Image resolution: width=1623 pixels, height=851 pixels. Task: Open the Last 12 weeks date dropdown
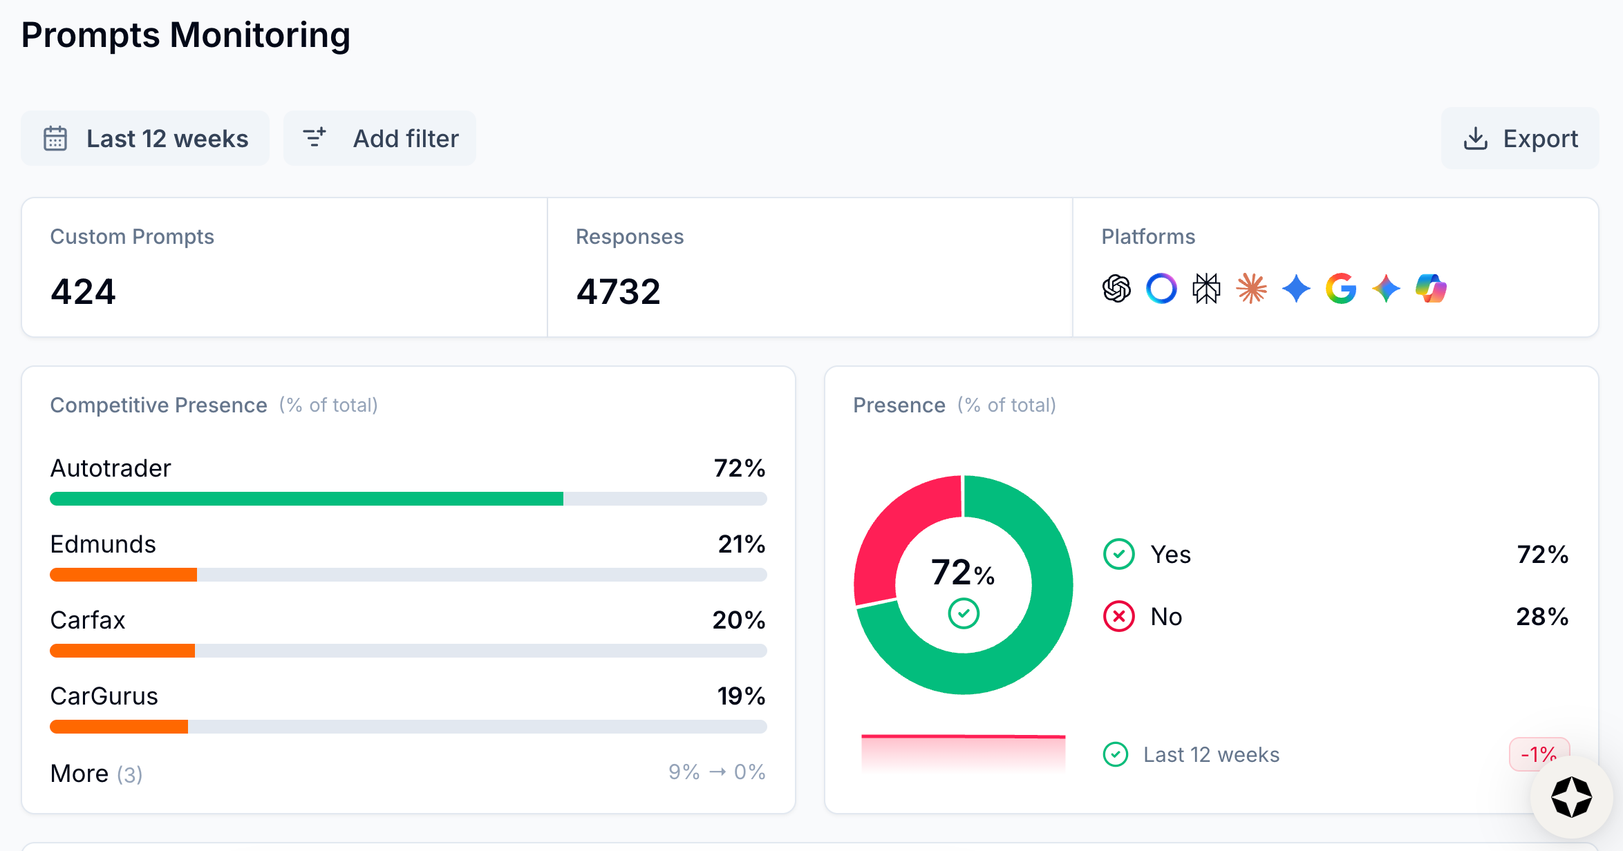[x=145, y=138]
